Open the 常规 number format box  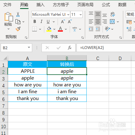(x=130, y=14)
